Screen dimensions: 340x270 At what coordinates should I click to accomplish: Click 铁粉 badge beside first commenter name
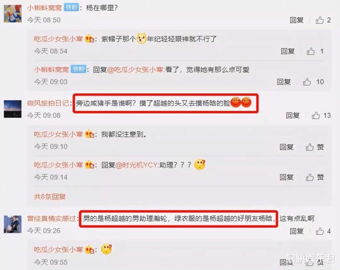click(x=71, y=7)
